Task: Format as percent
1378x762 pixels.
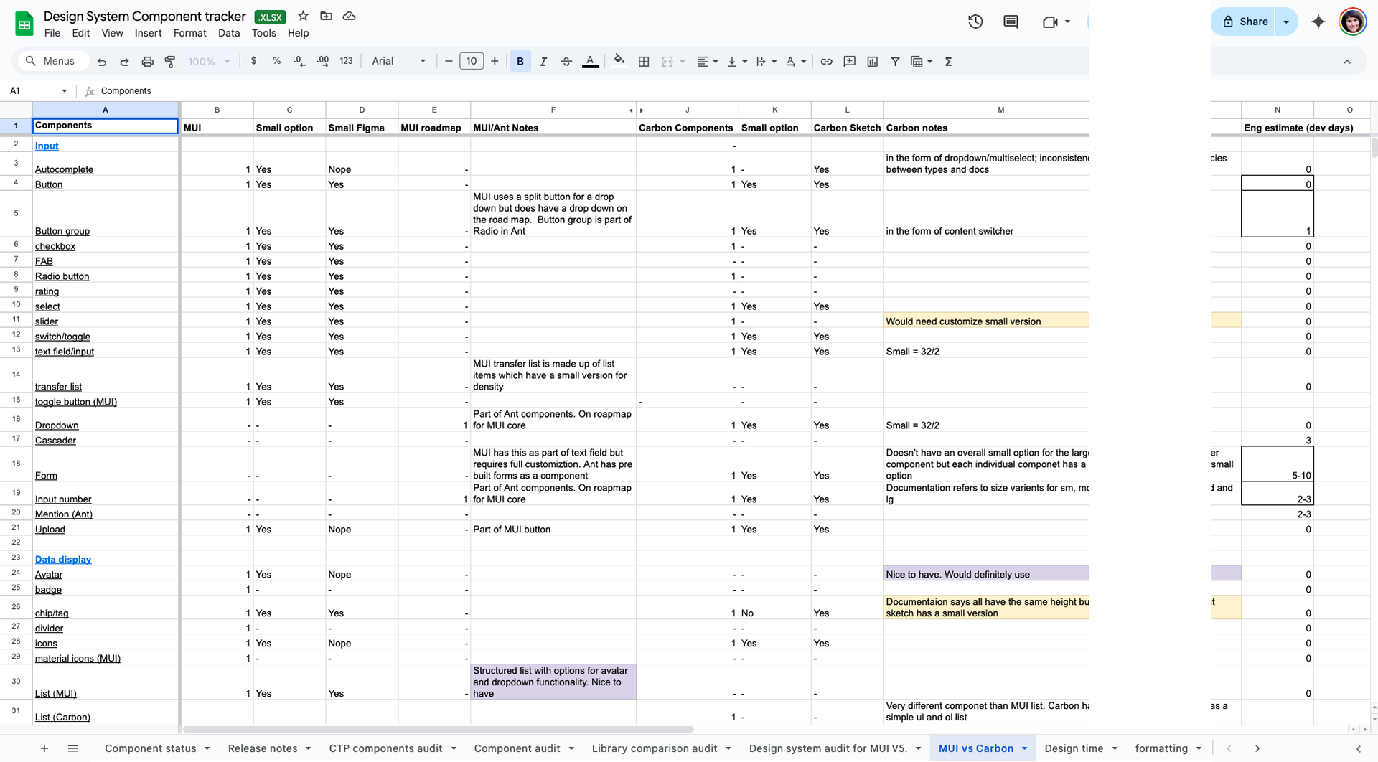Action: tap(276, 62)
